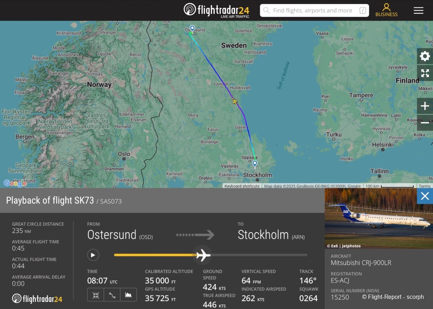Screen dimensions: 433x309
Task: Click the squawk value 0264
Action: tap(309, 298)
